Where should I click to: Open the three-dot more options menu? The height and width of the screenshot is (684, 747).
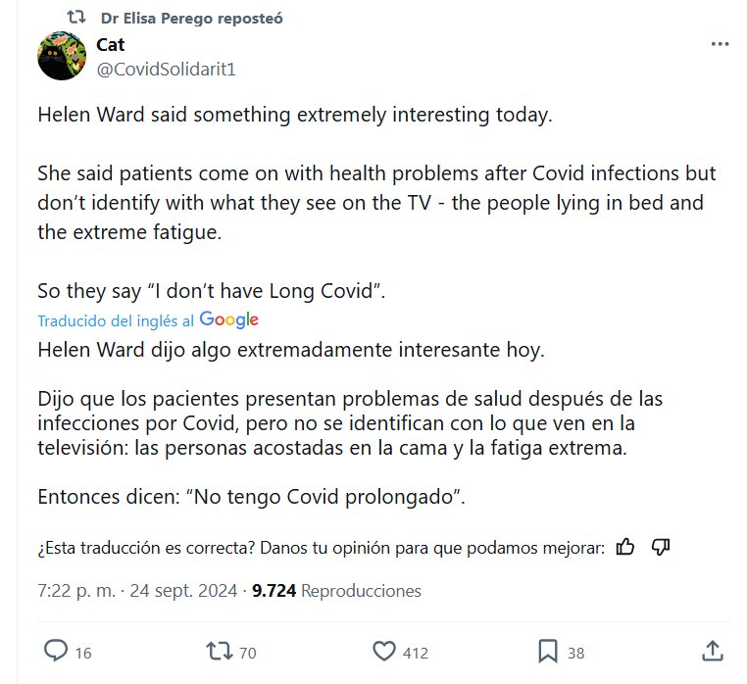pos(720,45)
